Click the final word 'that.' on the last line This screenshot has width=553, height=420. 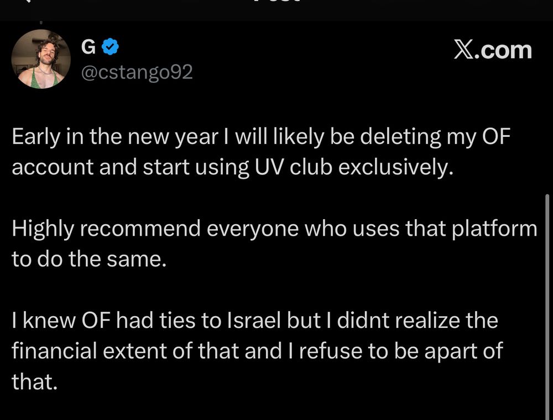(x=34, y=381)
